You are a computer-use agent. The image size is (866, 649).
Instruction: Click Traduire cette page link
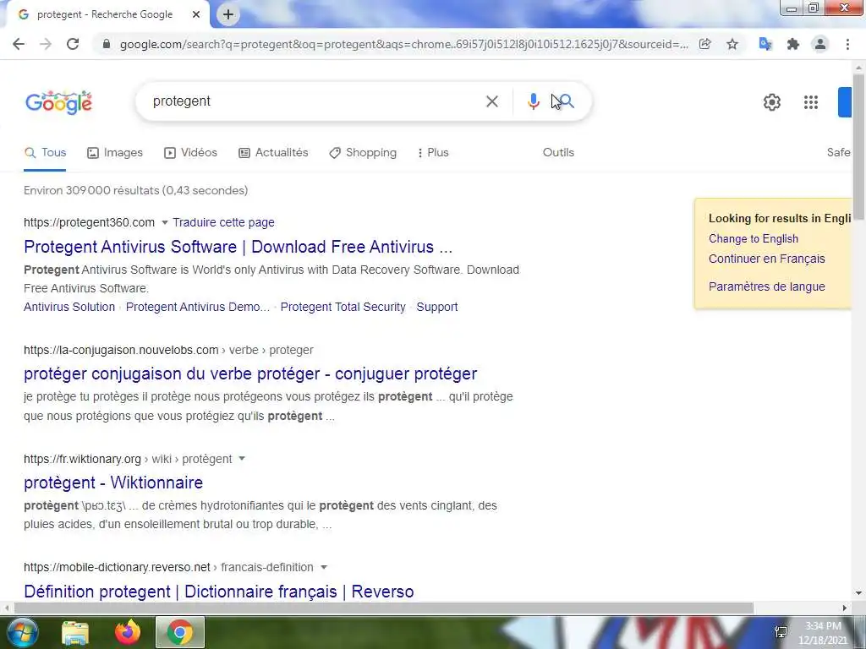223,222
